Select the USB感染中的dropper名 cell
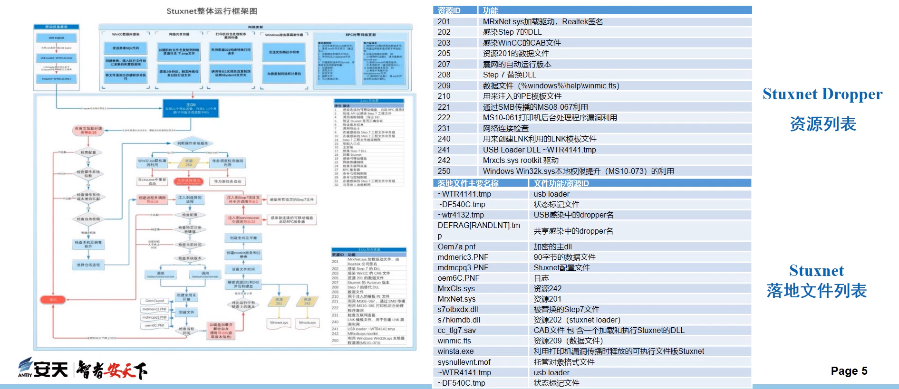Image resolution: width=899 pixels, height=389 pixels. [640, 215]
